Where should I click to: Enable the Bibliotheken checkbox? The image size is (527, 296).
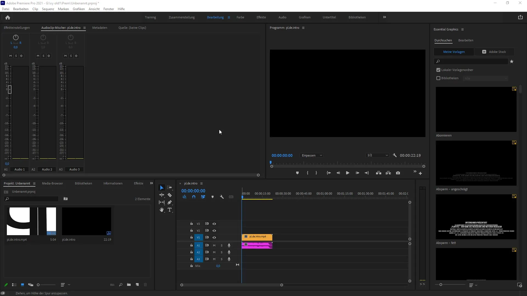(x=438, y=78)
